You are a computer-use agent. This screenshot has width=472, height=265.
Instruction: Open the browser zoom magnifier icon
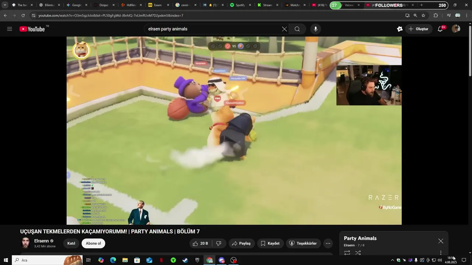[415, 15]
